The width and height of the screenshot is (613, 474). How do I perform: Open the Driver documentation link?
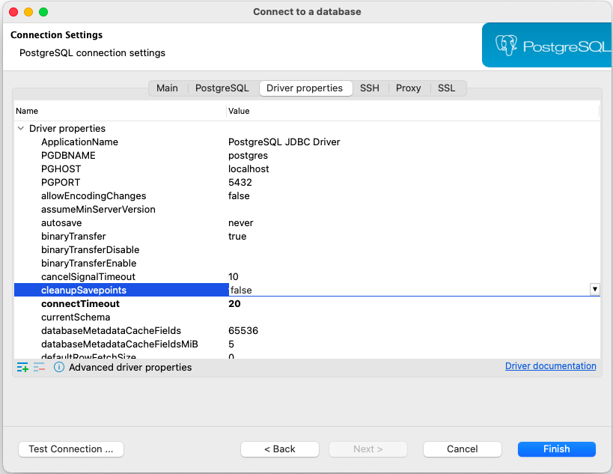[x=550, y=365]
